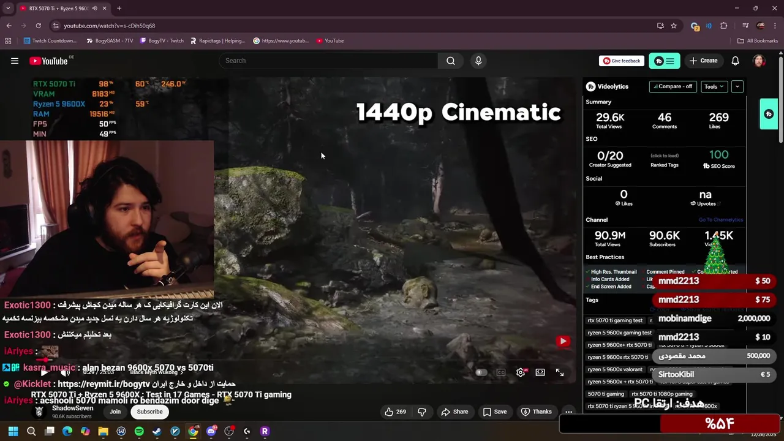Toggle closed captions on player
The height and width of the screenshot is (441, 784).
point(501,372)
